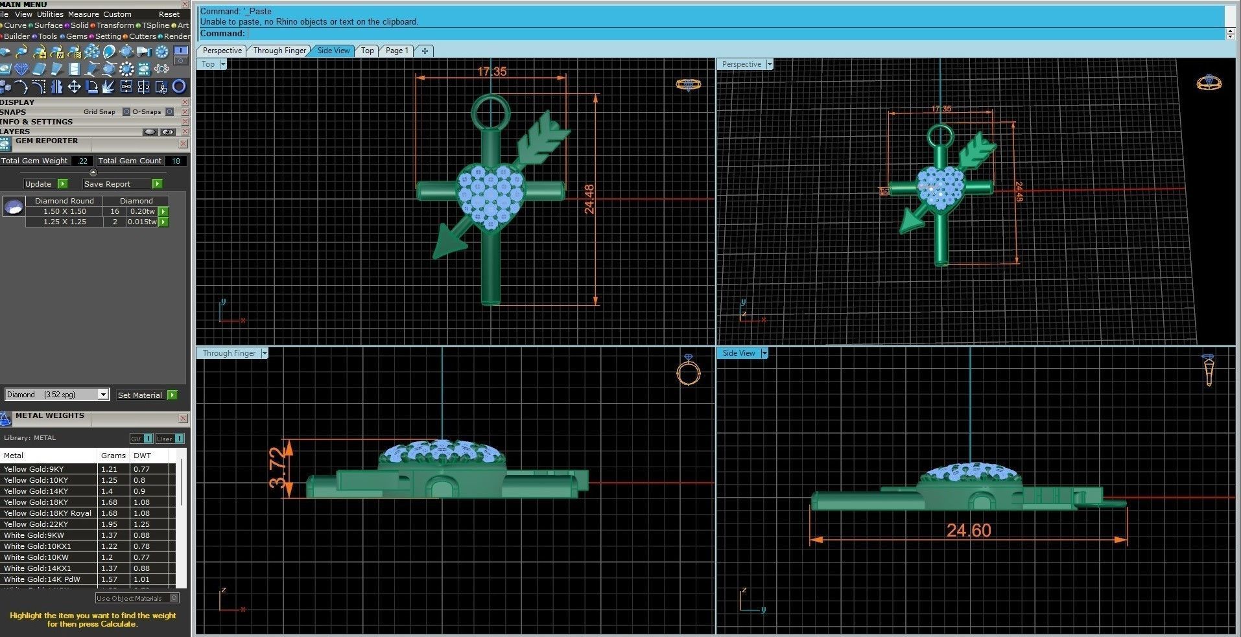The height and width of the screenshot is (637, 1241).
Task: Open the Perspective viewport title dropdown arrow
Action: (x=770, y=64)
